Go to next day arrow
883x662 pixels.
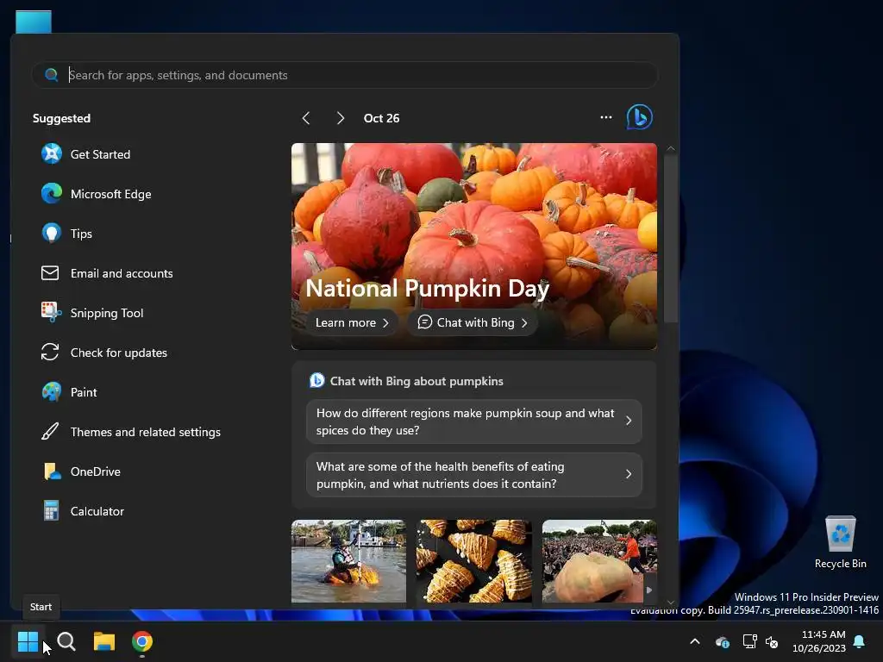point(340,117)
